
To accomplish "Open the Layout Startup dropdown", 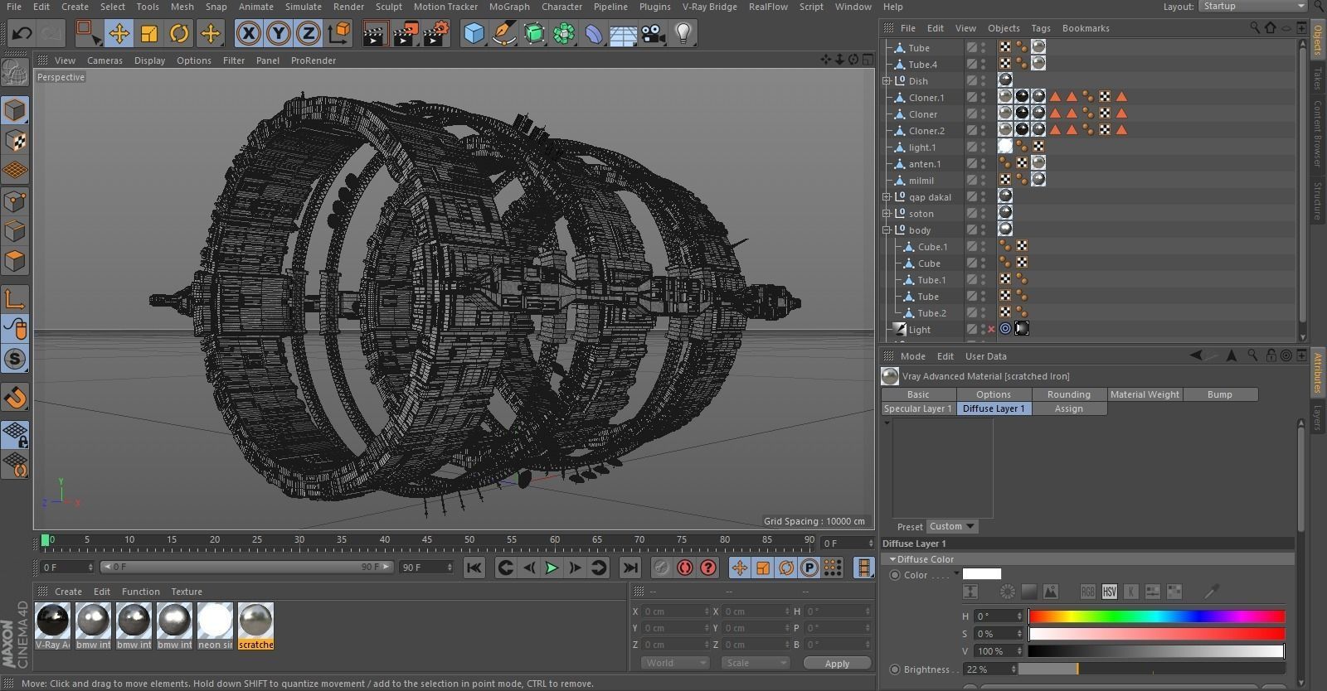I will click(1254, 7).
